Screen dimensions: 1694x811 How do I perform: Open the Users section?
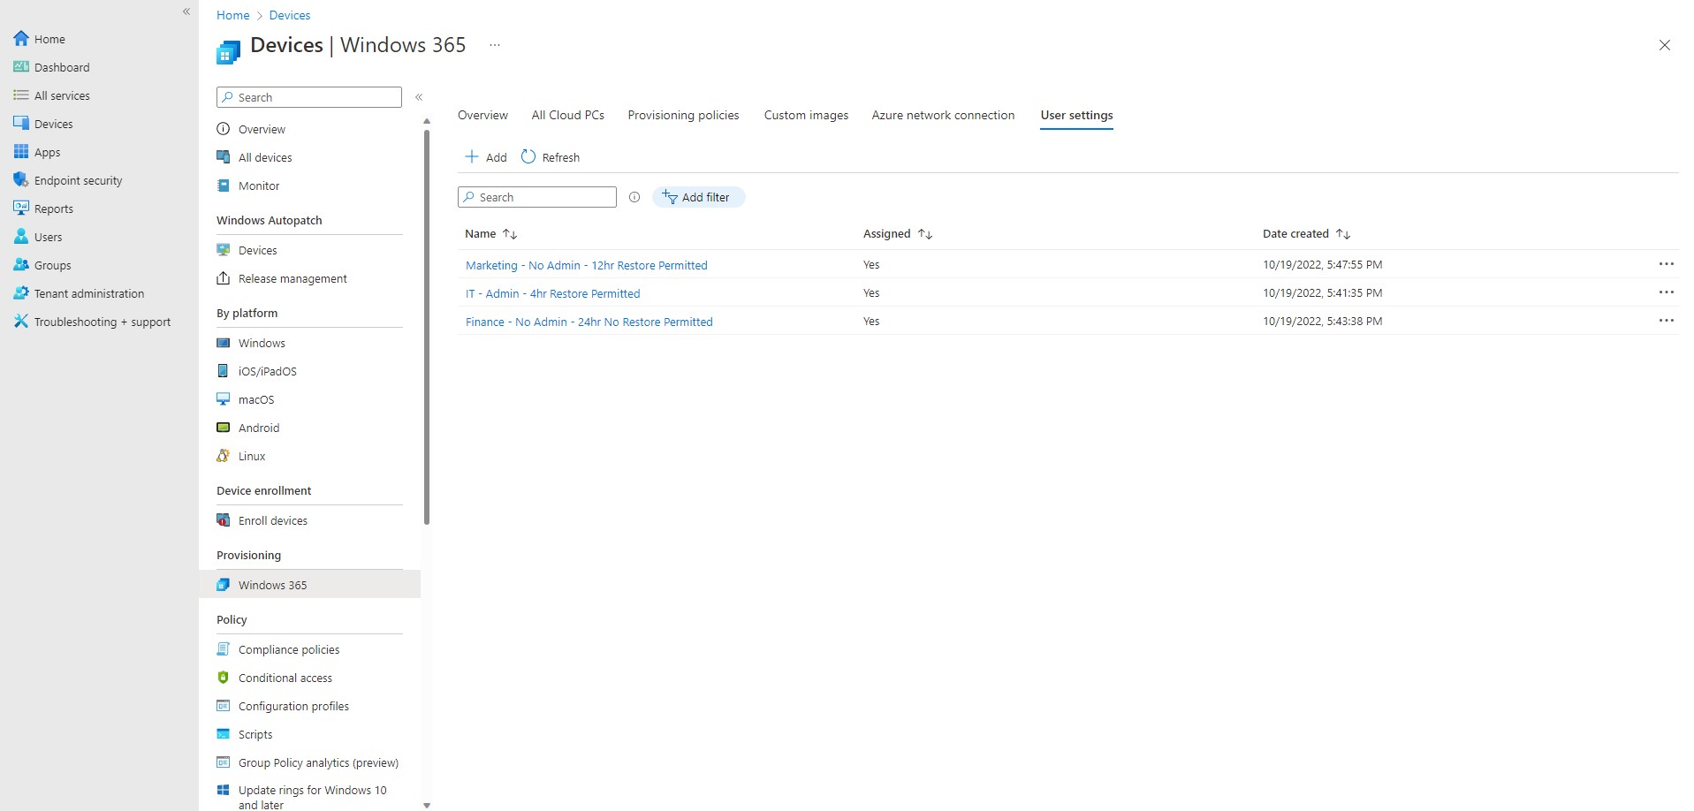(x=47, y=237)
